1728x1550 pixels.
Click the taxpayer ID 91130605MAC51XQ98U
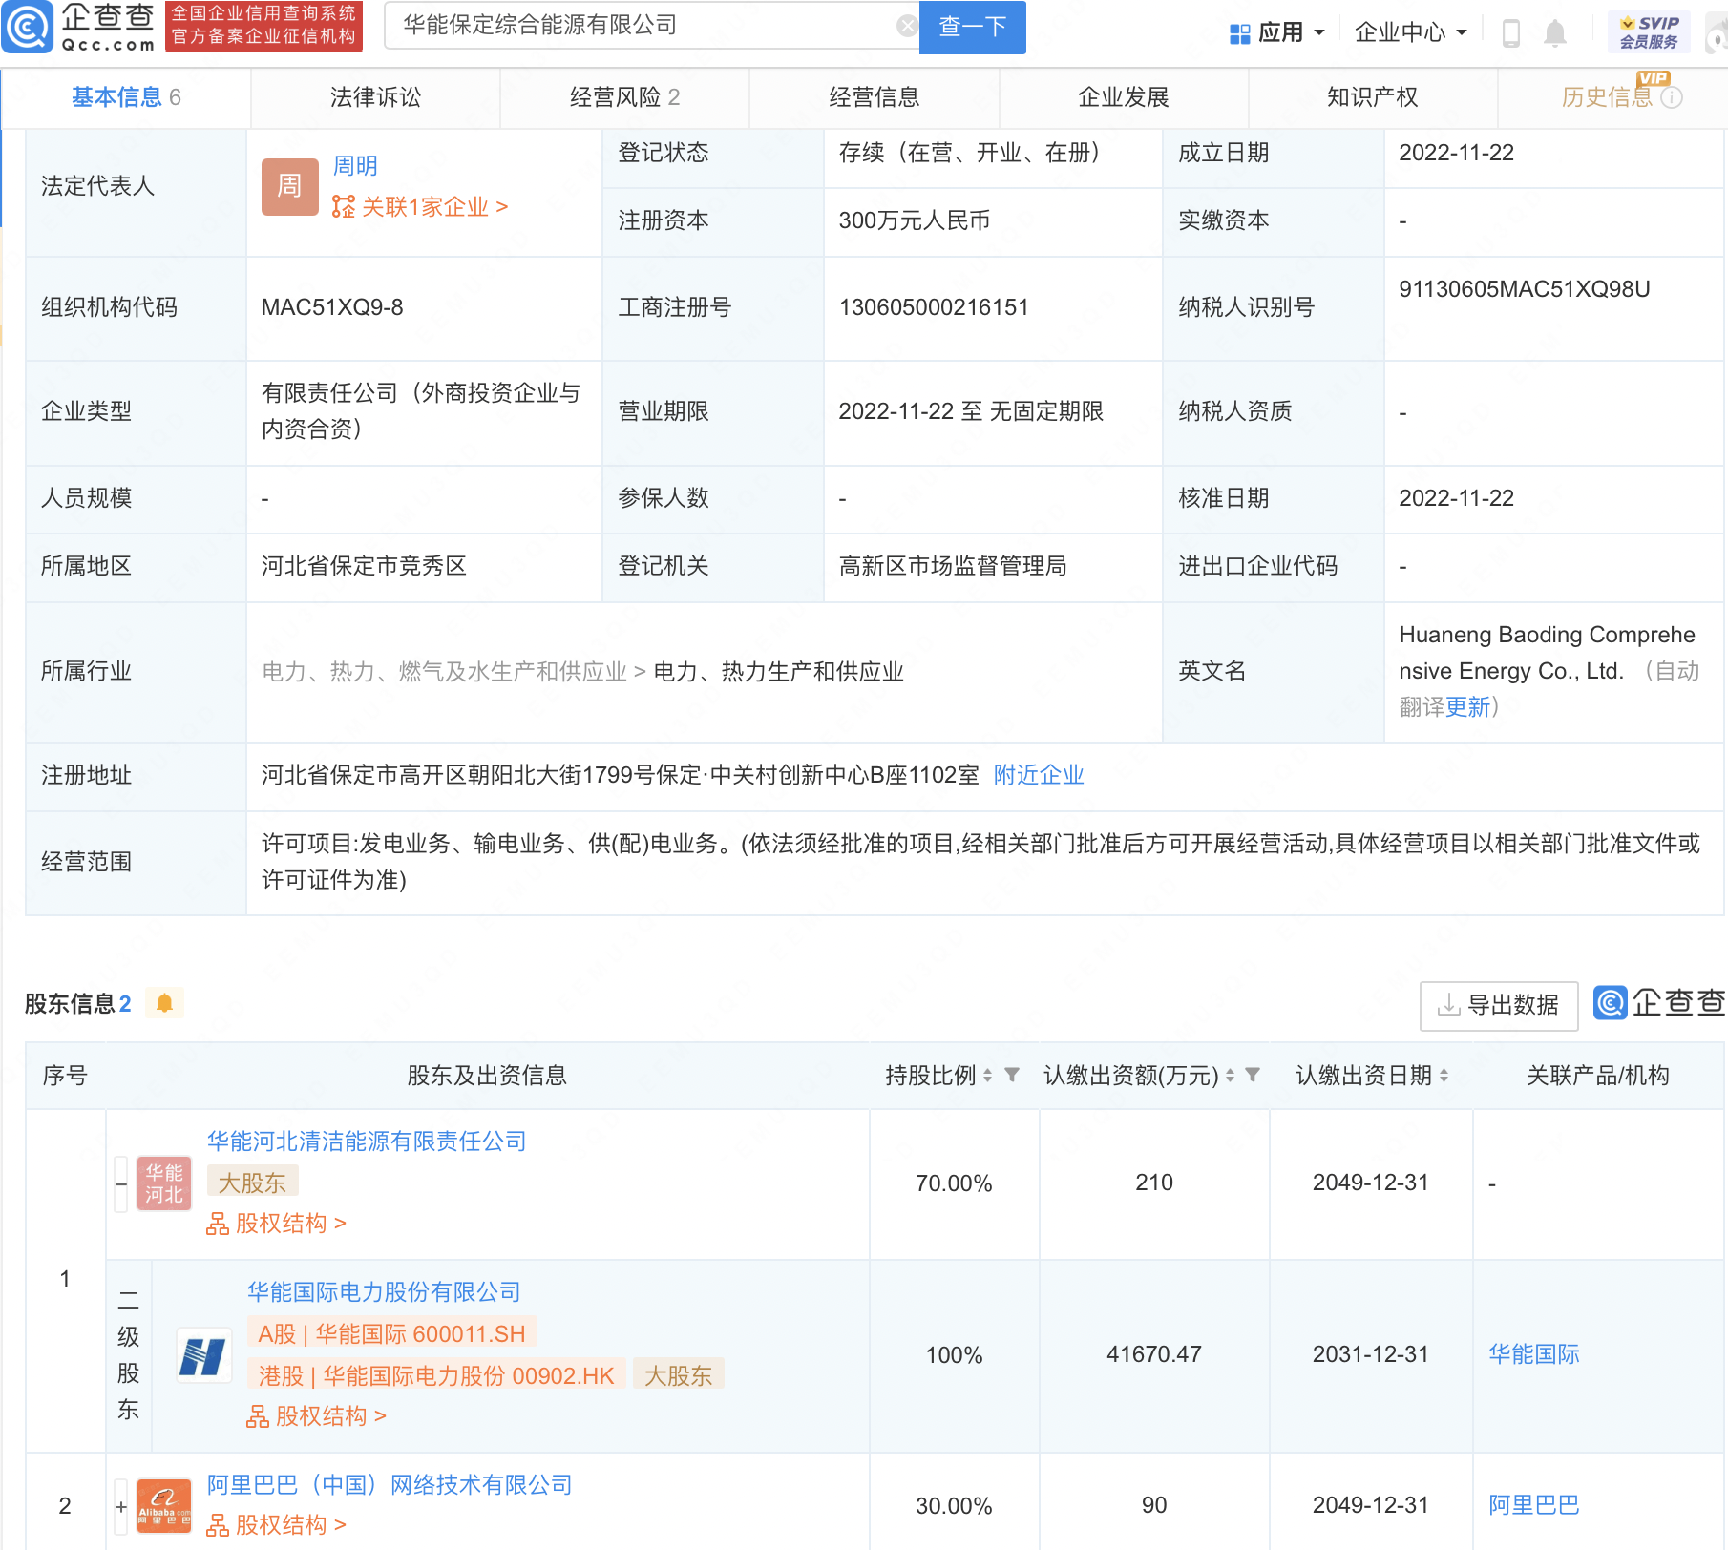(x=1525, y=289)
